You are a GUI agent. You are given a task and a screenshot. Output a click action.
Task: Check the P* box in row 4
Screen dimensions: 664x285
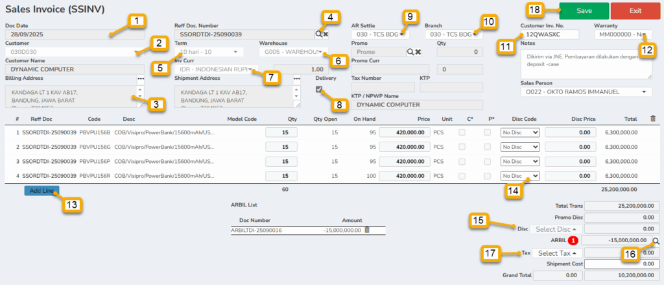[487, 175]
